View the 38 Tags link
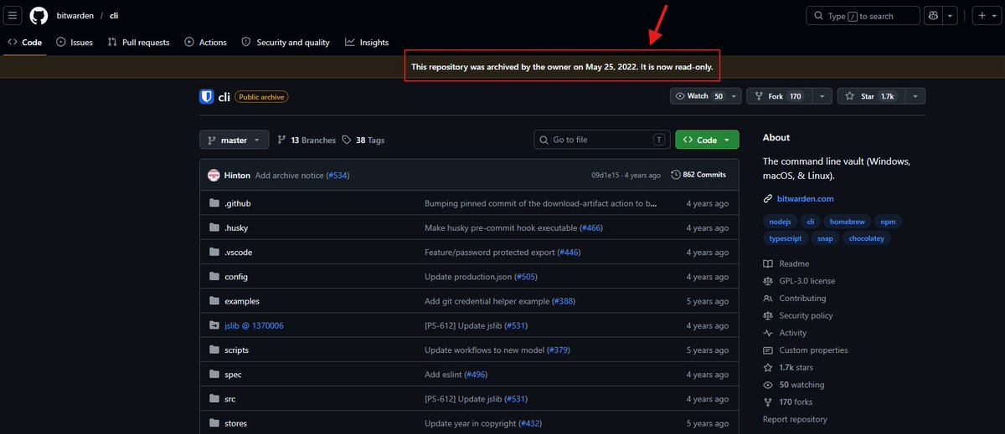Screen dimensions: 1005x434 (363, 140)
